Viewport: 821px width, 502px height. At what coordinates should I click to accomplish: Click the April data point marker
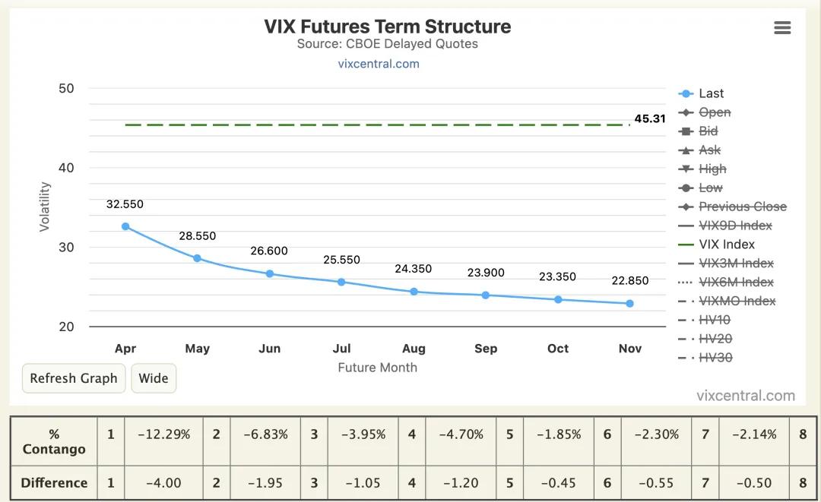[125, 226]
